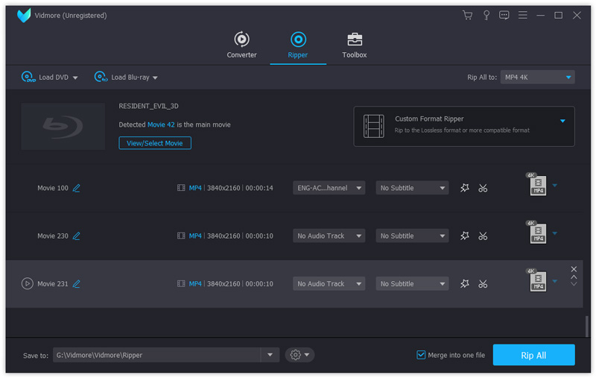Rename Movie 100 with the pencil icon
Screen dimensions: 596x378
tap(76, 189)
